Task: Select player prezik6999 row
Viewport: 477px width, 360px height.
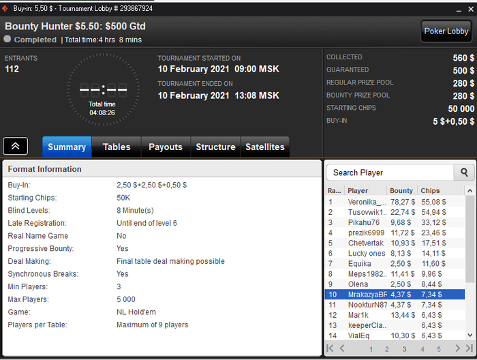Action: coord(395,232)
